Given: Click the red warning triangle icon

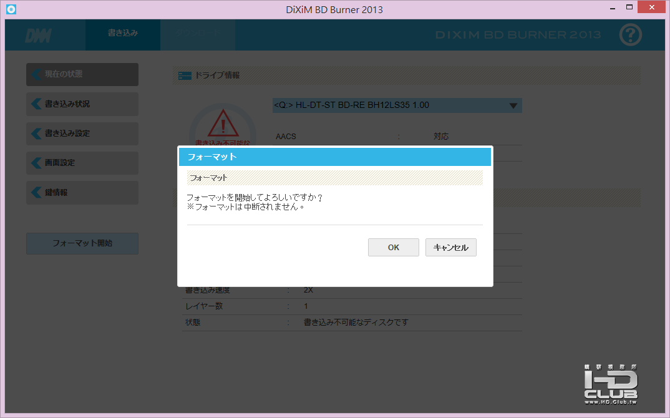Looking at the screenshot, I should tap(223, 123).
